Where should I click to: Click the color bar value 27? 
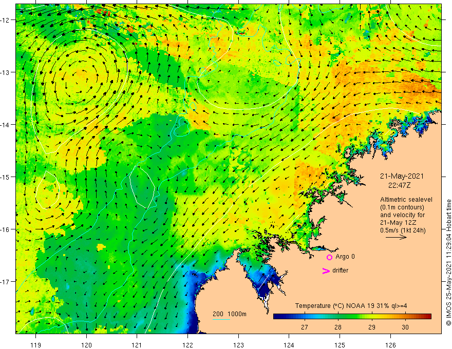click(x=305, y=327)
